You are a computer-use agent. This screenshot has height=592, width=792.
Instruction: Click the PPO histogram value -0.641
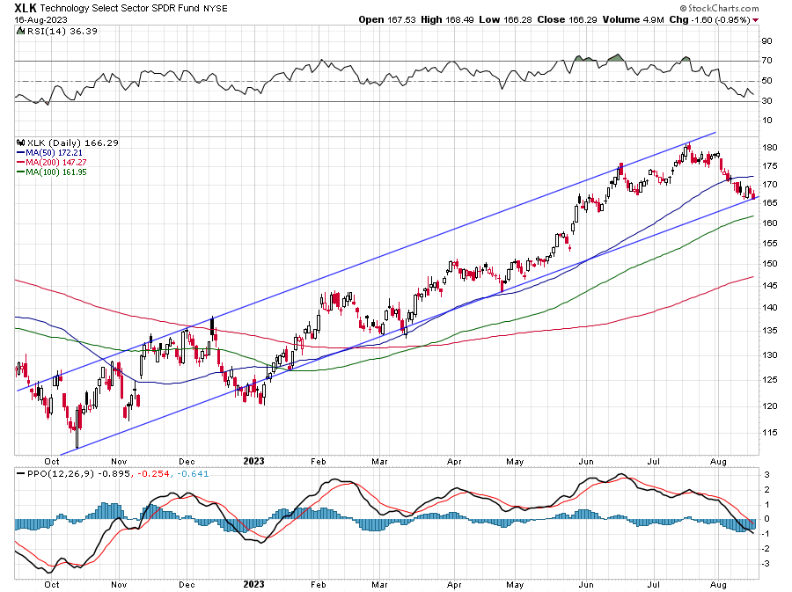[x=193, y=473]
